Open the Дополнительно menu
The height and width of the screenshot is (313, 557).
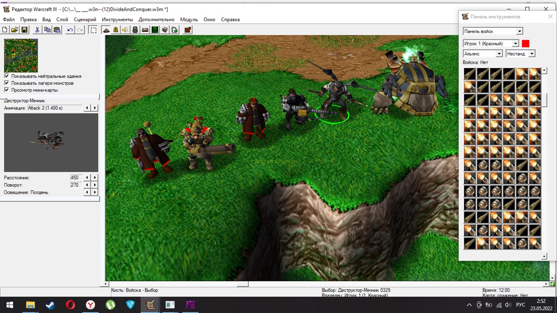[x=156, y=20]
